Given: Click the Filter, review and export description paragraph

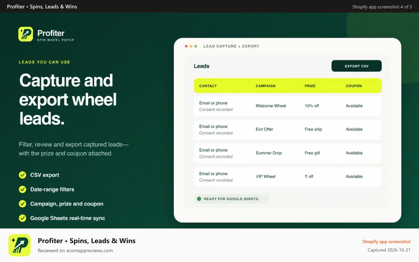Looking at the screenshot, I should 74,149.
